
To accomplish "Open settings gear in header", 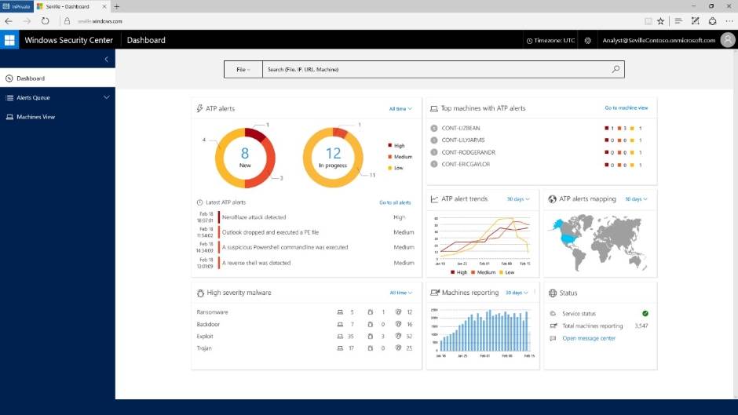I will point(587,40).
